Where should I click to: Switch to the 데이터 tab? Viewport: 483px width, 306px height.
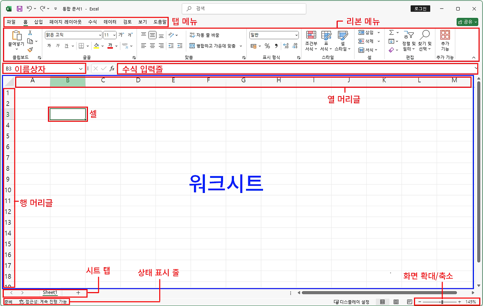tap(110, 22)
